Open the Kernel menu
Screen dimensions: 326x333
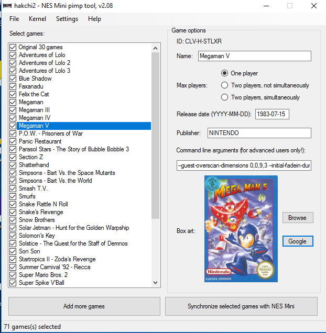click(37, 19)
